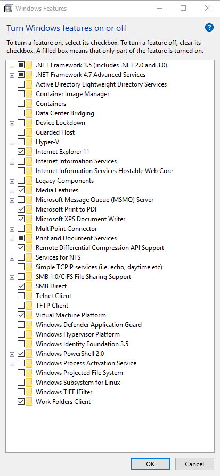Click the folder icon beside Telnet Client
Image resolution: width=220 pixels, height=476 pixels.
29,296
